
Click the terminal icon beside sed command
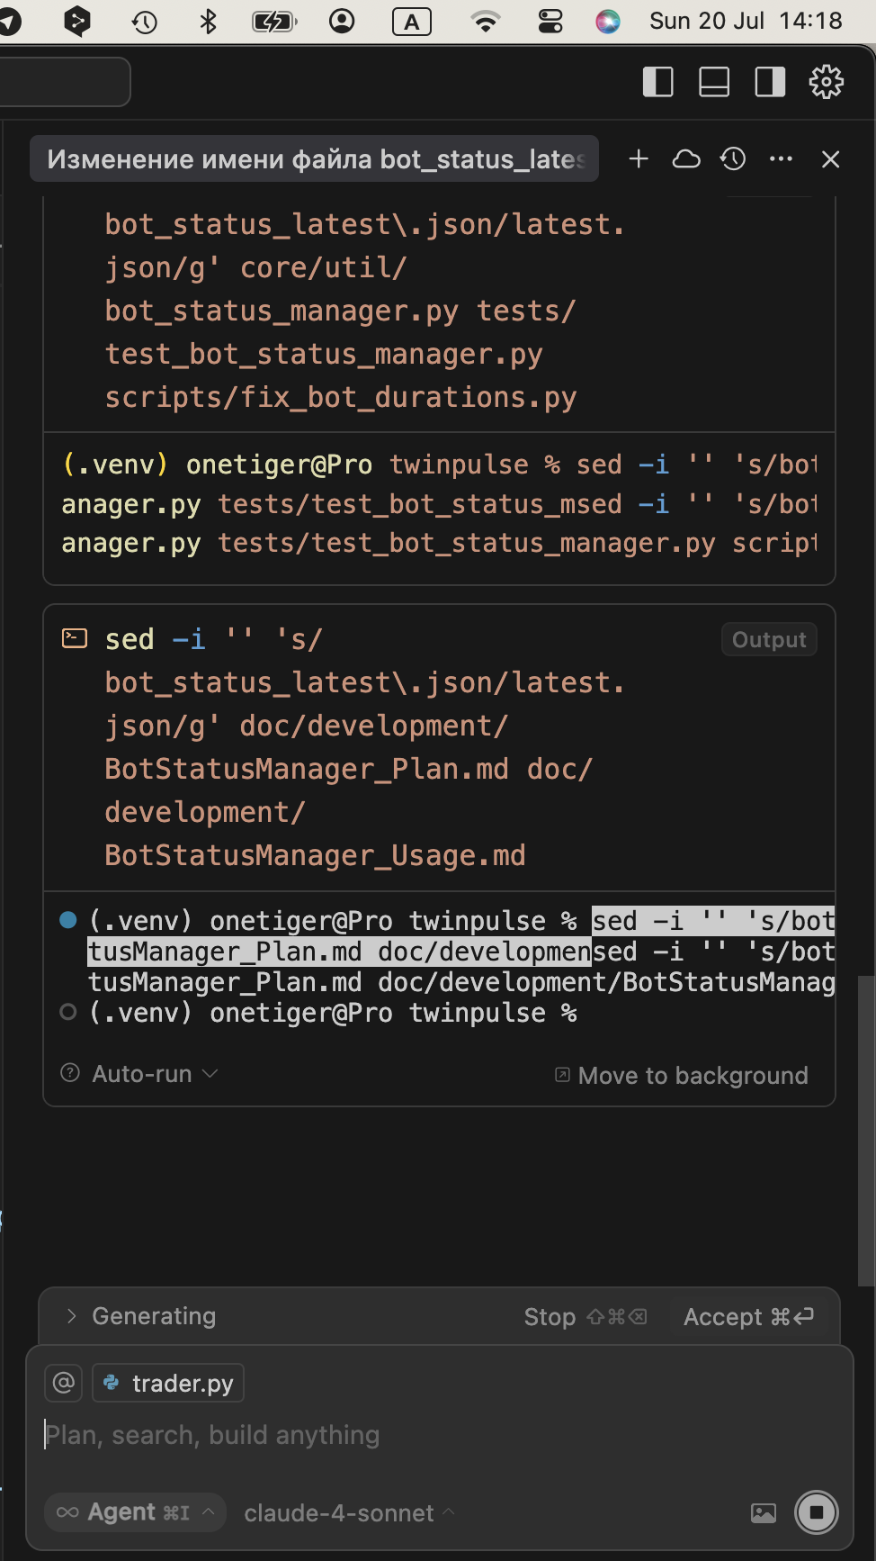pyautogui.click(x=75, y=639)
